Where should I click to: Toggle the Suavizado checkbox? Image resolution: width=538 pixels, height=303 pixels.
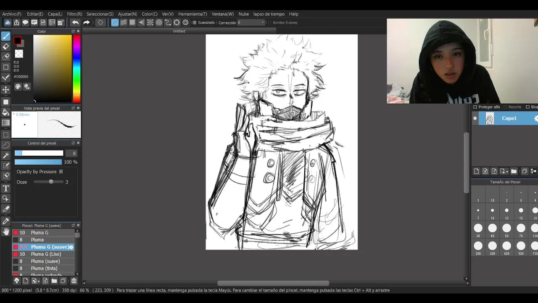tap(194, 23)
